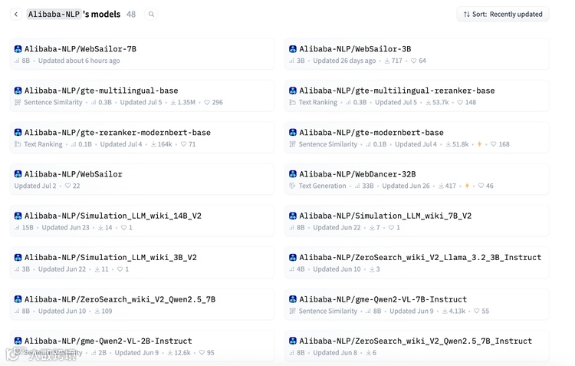This screenshot has height=366, width=575.
Task: Click the '4.13k' downloads count
Action: [457, 311]
